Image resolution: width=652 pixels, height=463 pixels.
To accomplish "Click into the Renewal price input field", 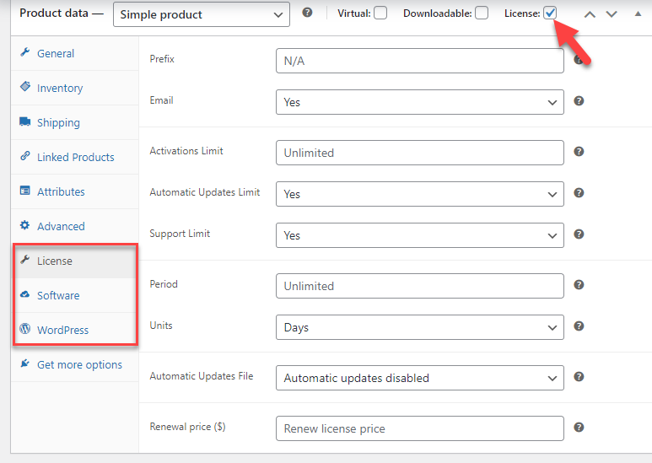I will [x=419, y=428].
